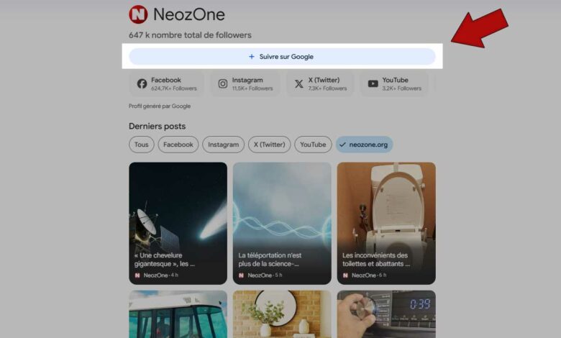The image size is (561, 338).
Task: Follow NeozOne with Suivre sur Google button
Action: click(x=282, y=57)
